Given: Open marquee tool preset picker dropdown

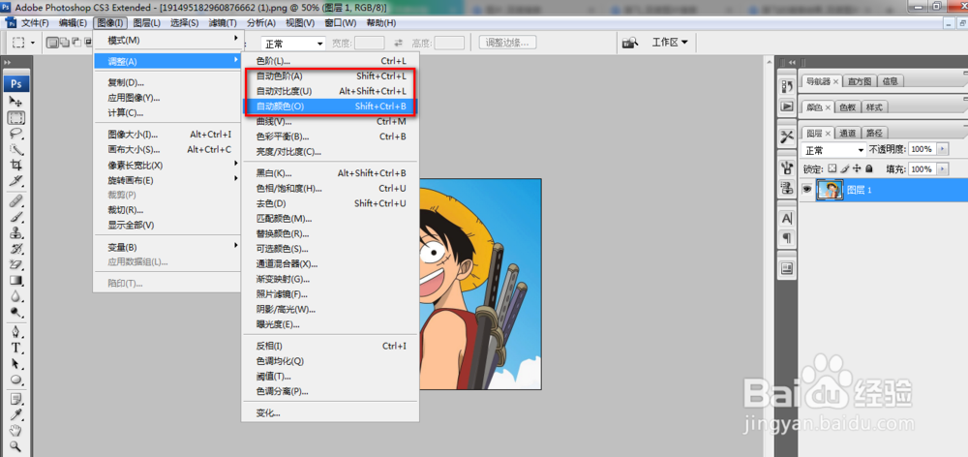Looking at the screenshot, I should 33,44.
